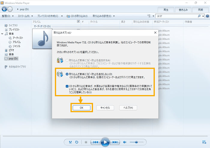Screen dimensions: 210x148
Task: Click the forward navigation arrow
Action: (10, 9)
